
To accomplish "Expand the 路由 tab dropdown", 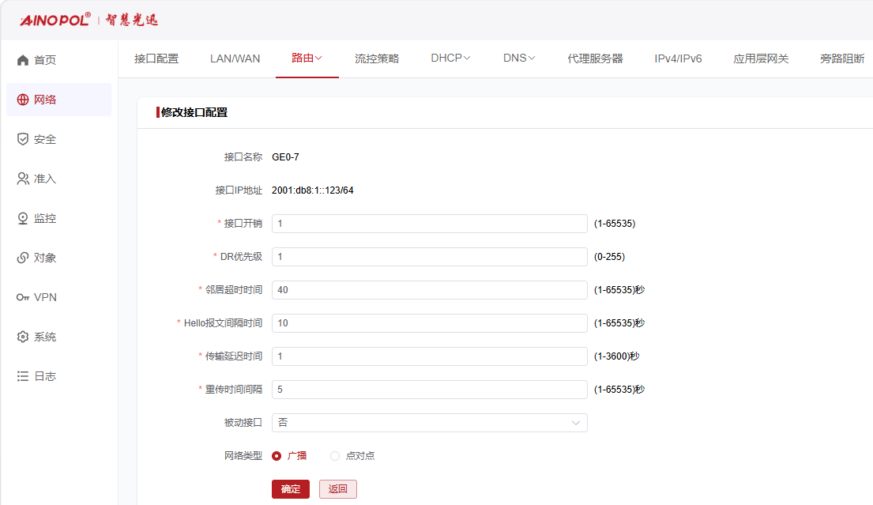I will pos(307,58).
